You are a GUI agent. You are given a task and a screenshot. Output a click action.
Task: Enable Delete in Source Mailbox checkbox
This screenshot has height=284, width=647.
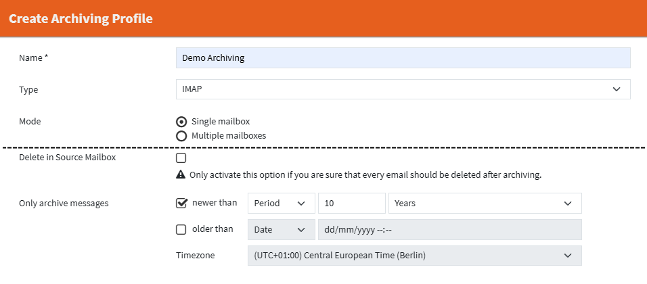[181, 158]
